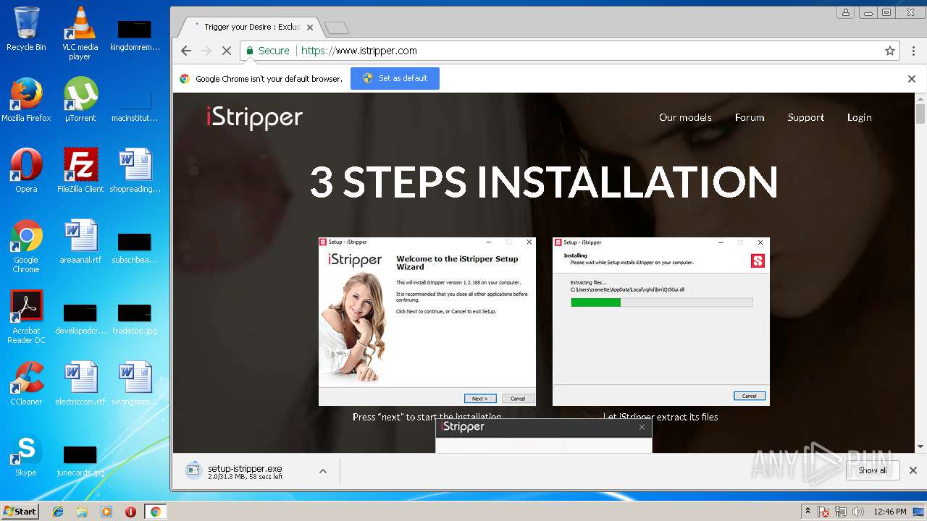Open Skype desktop shortcut
Image resolution: width=927 pixels, height=521 pixels.
click(26, 454)
